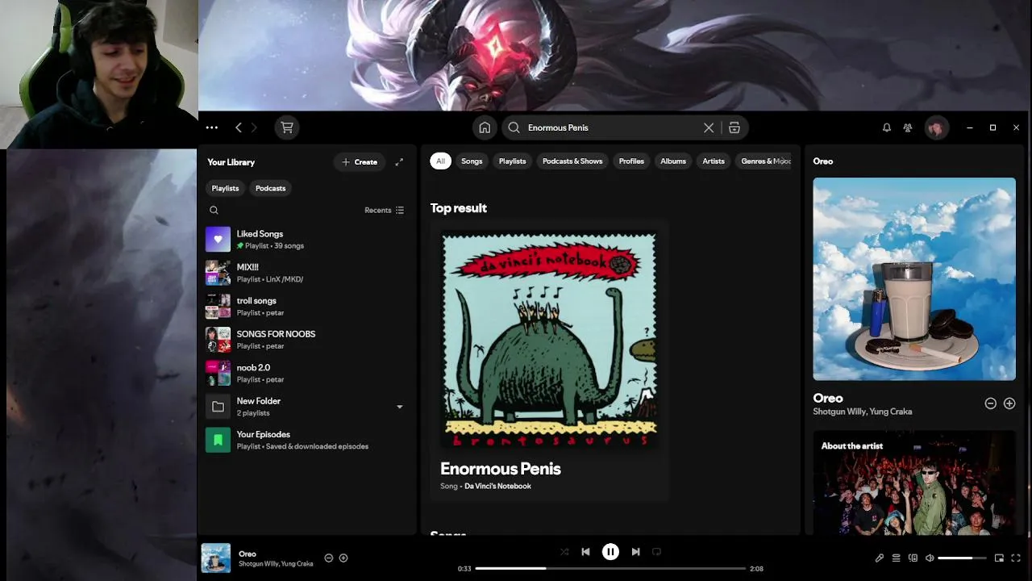The image size is (1032, 581).
Task: Open Your Episodes playlist
Action: click(x=306, y=440)
